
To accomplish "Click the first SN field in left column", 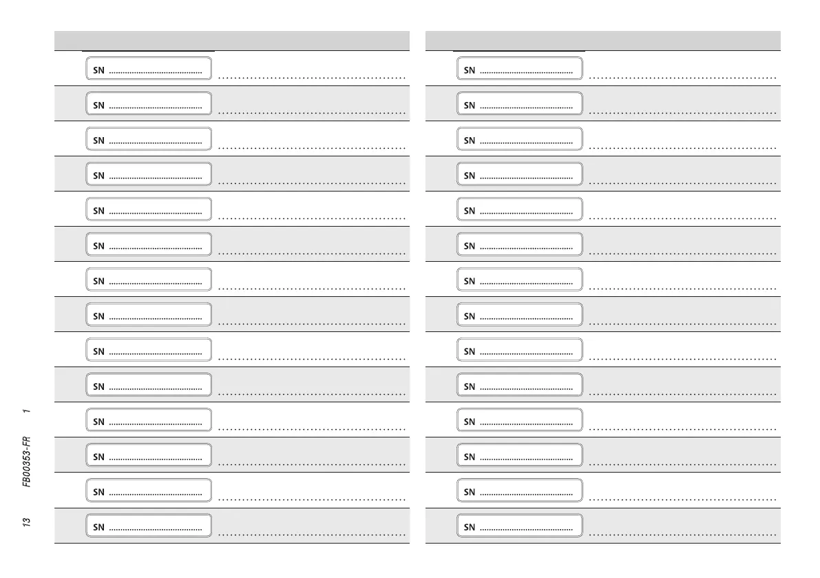I will pos(148,69).
